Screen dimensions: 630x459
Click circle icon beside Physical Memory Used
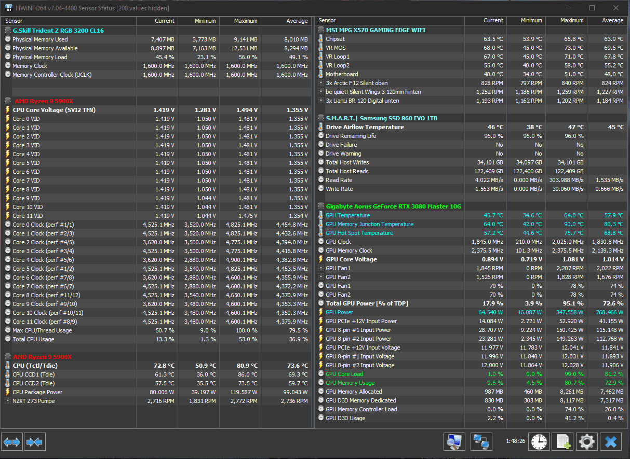(x=7, y=39)
